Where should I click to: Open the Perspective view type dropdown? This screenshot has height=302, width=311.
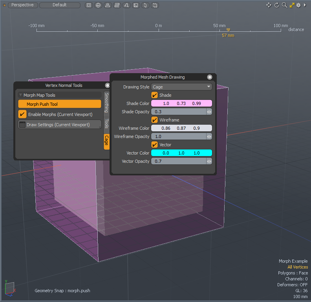coord(23,5)
